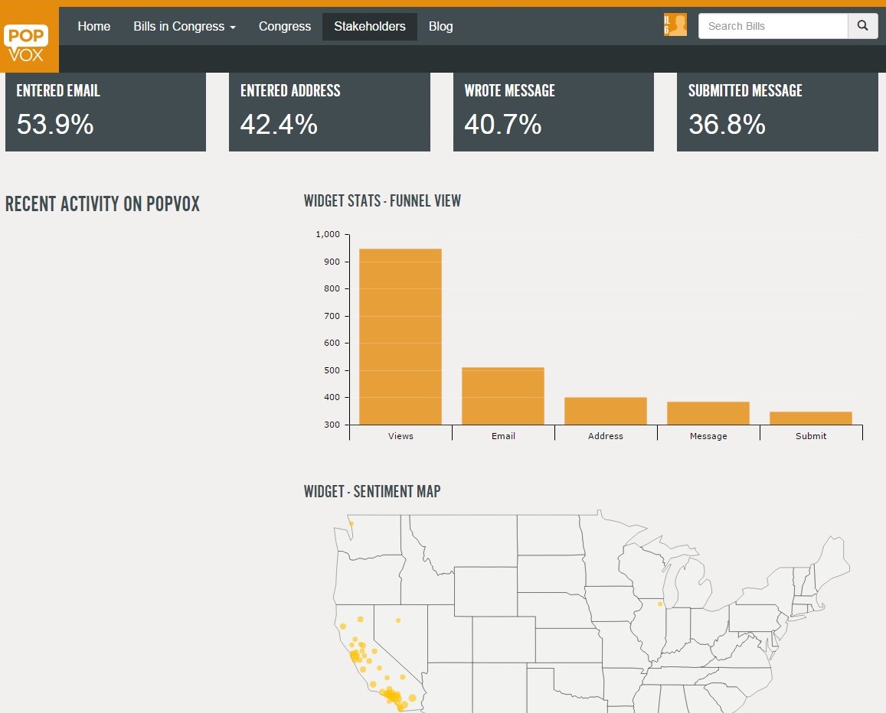The height and width of the screenshot is (713, 886).
Task: Click the search magnifier button
Action: pyautogui.click(x=862, y=26)
